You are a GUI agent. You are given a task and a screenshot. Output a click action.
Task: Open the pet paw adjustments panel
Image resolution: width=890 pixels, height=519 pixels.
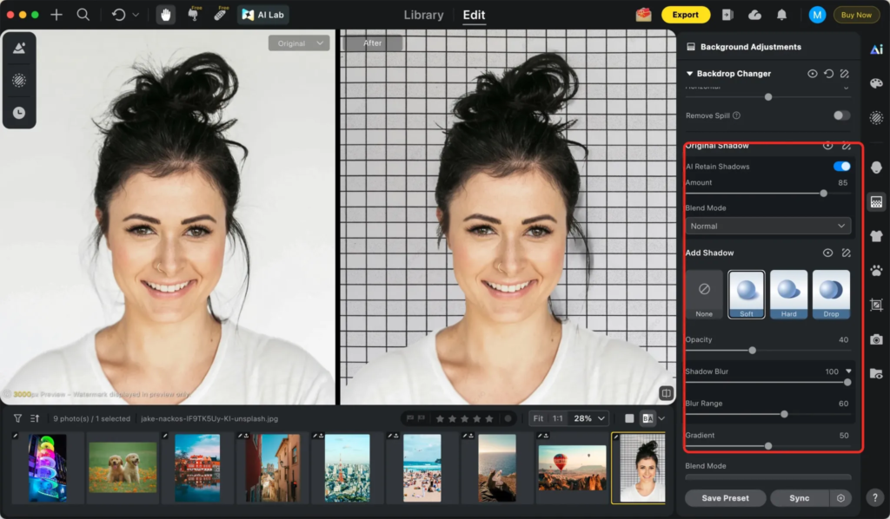click(x=876, y=271)
